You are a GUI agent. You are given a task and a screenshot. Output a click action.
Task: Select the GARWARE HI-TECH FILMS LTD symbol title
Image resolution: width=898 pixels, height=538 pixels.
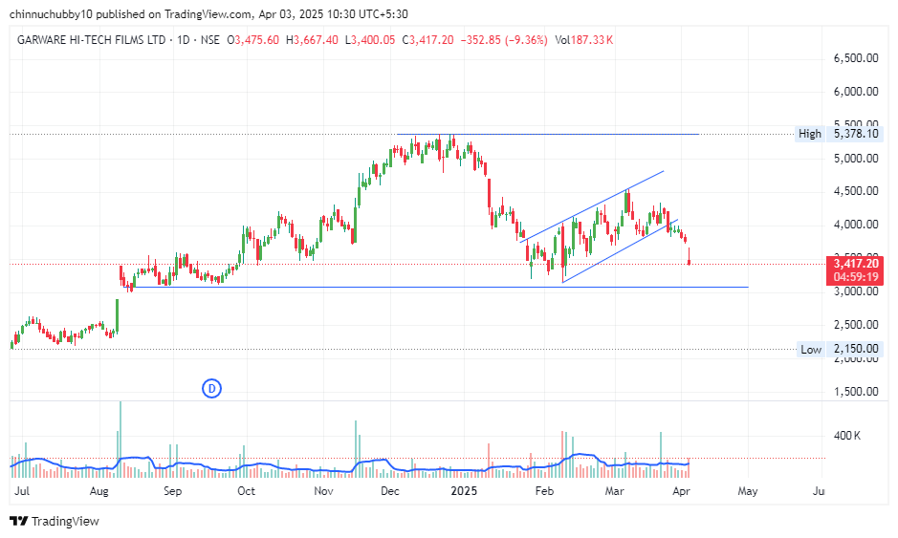click(92, 40)
